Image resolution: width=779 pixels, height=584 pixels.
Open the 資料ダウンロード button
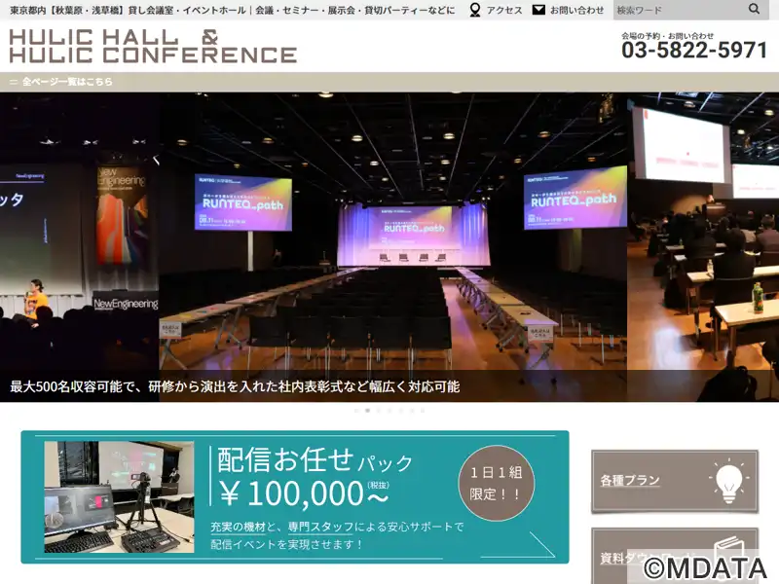click(675, 556)
